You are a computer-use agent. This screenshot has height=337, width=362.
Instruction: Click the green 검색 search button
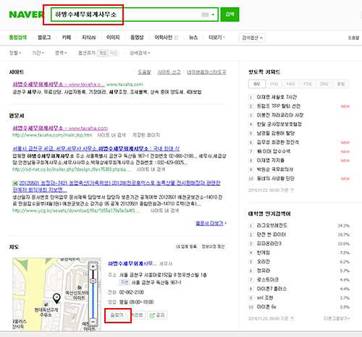coord(230,14)
